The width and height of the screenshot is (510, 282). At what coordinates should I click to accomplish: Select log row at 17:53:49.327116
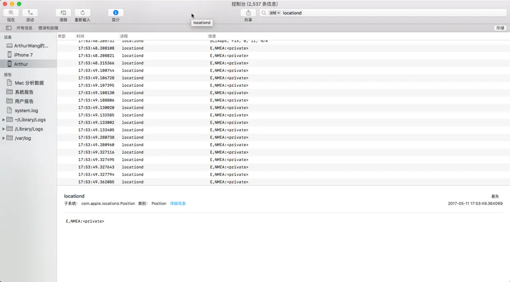point(283,152)
